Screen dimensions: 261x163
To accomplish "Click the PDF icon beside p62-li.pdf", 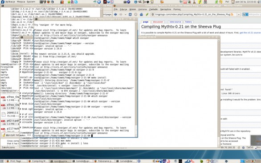I will coord(3,122).
